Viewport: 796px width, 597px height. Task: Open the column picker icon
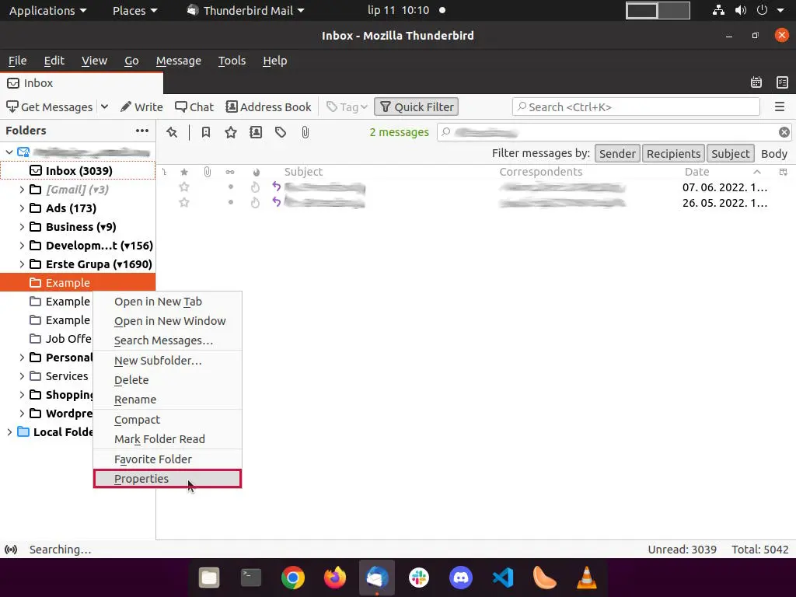(784, 172)
